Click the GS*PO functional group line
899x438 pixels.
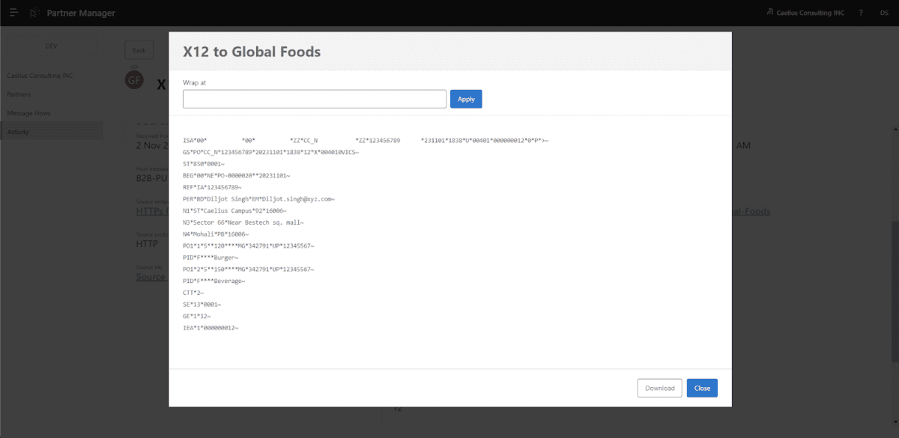(271, 152)
